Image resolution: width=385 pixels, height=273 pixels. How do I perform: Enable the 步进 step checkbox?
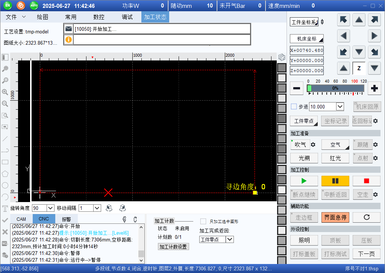click(294, 107)
